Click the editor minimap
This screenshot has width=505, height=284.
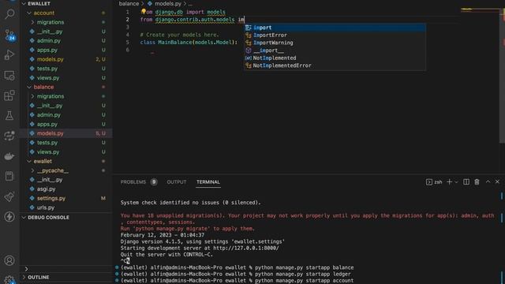click(480, 10)
